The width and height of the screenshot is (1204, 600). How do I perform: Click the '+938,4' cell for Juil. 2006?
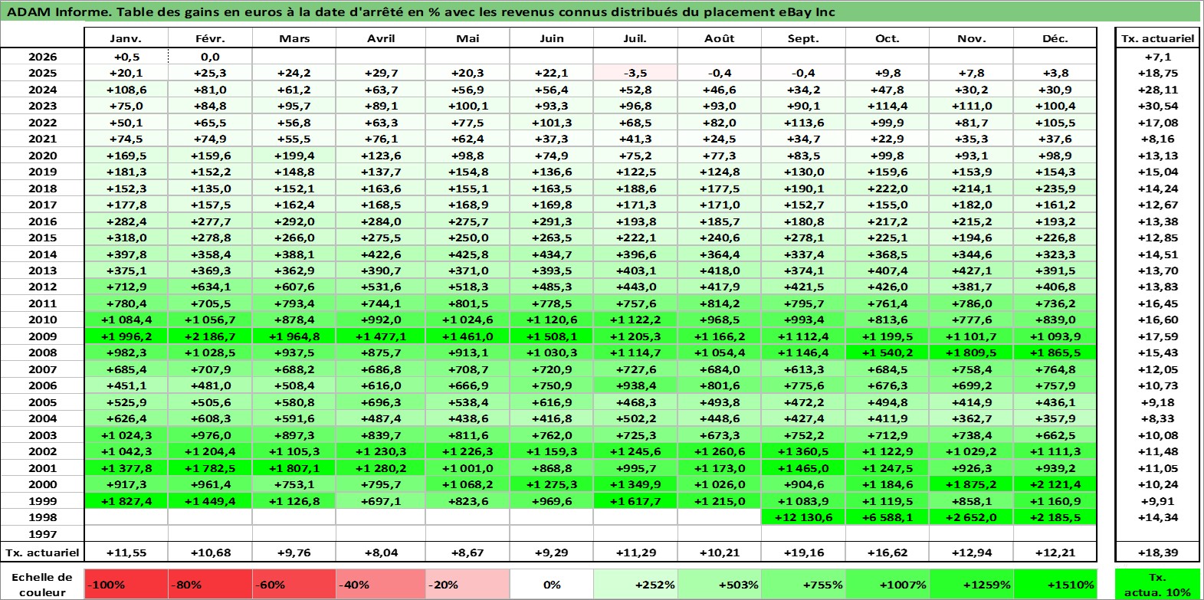pos(635,385)
